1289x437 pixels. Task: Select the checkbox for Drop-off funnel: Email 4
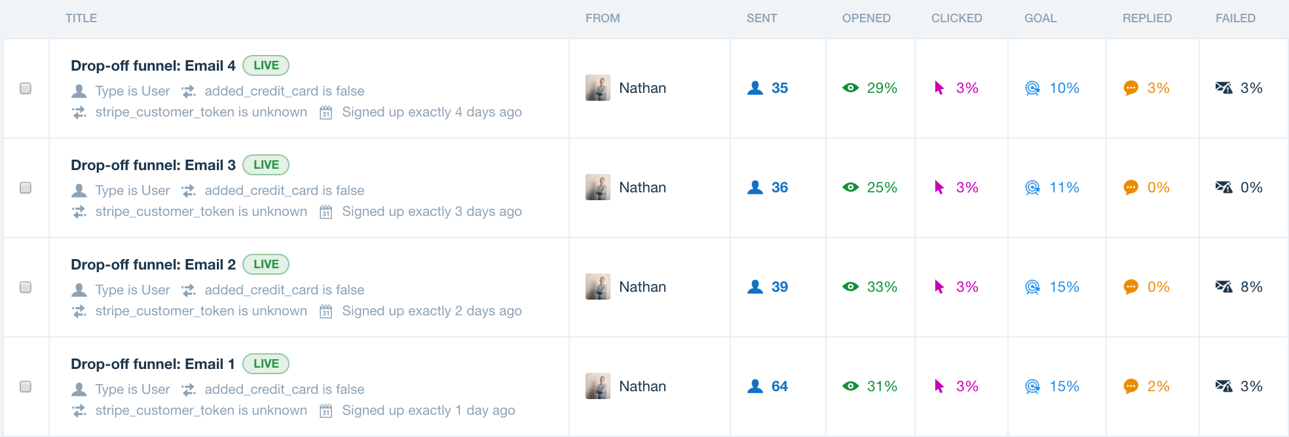point(26,88)
